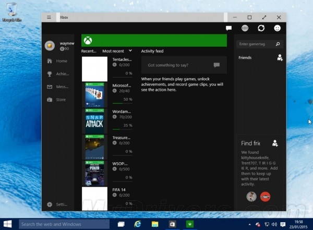Click the waynew profile avatar
The height and width of the screenshot is (230, 313).
point(50,46)
